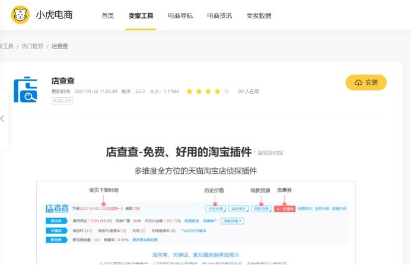The height and width of the screenshot is (265, 411).
Task: Click the fifth grey rating star
Action: [227, 91]
